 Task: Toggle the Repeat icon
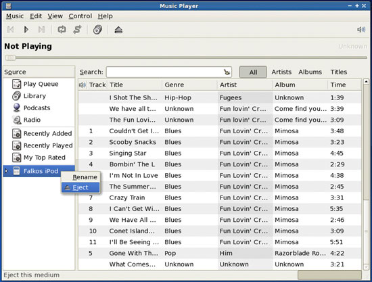(x=62, y=30)
